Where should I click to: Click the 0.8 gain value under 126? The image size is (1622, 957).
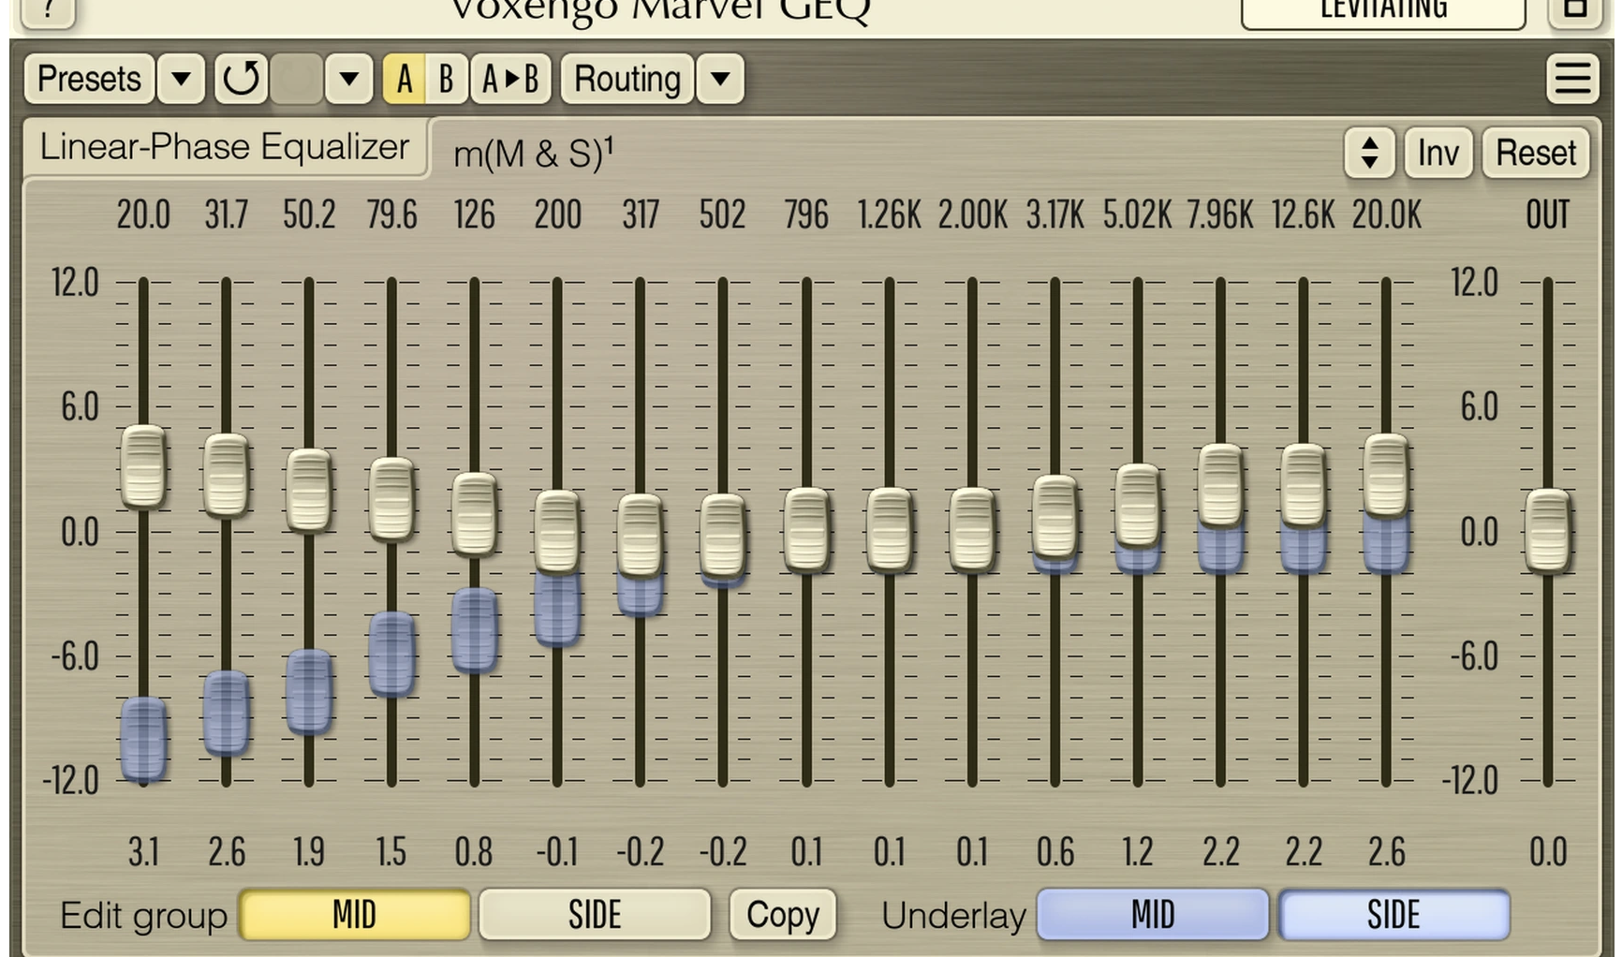pyautogui.click(x=474, y=852)
